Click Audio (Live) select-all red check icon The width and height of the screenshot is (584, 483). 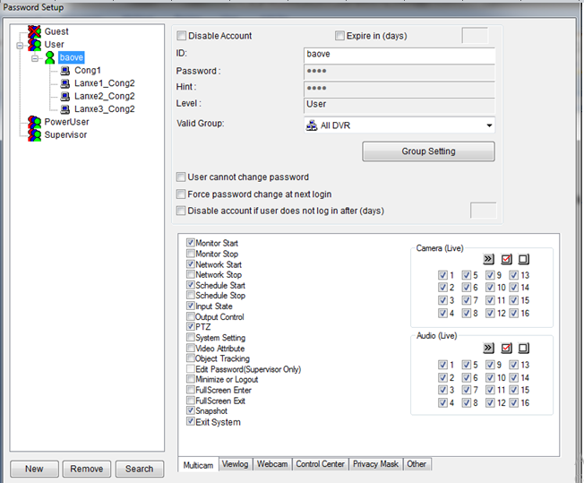point(506,348)
